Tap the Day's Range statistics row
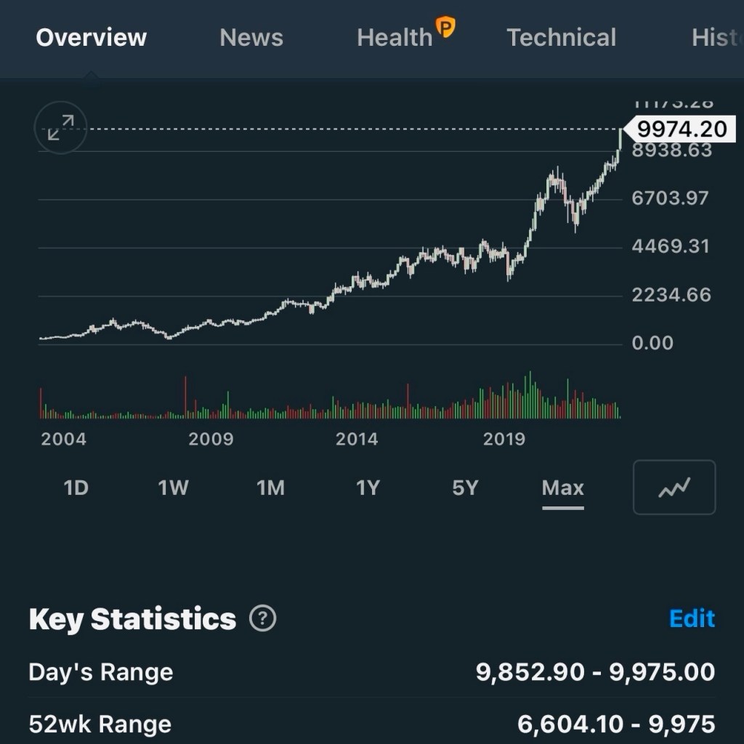The width and height of the screenshot is (744, 744). click(x=372, y=672)
